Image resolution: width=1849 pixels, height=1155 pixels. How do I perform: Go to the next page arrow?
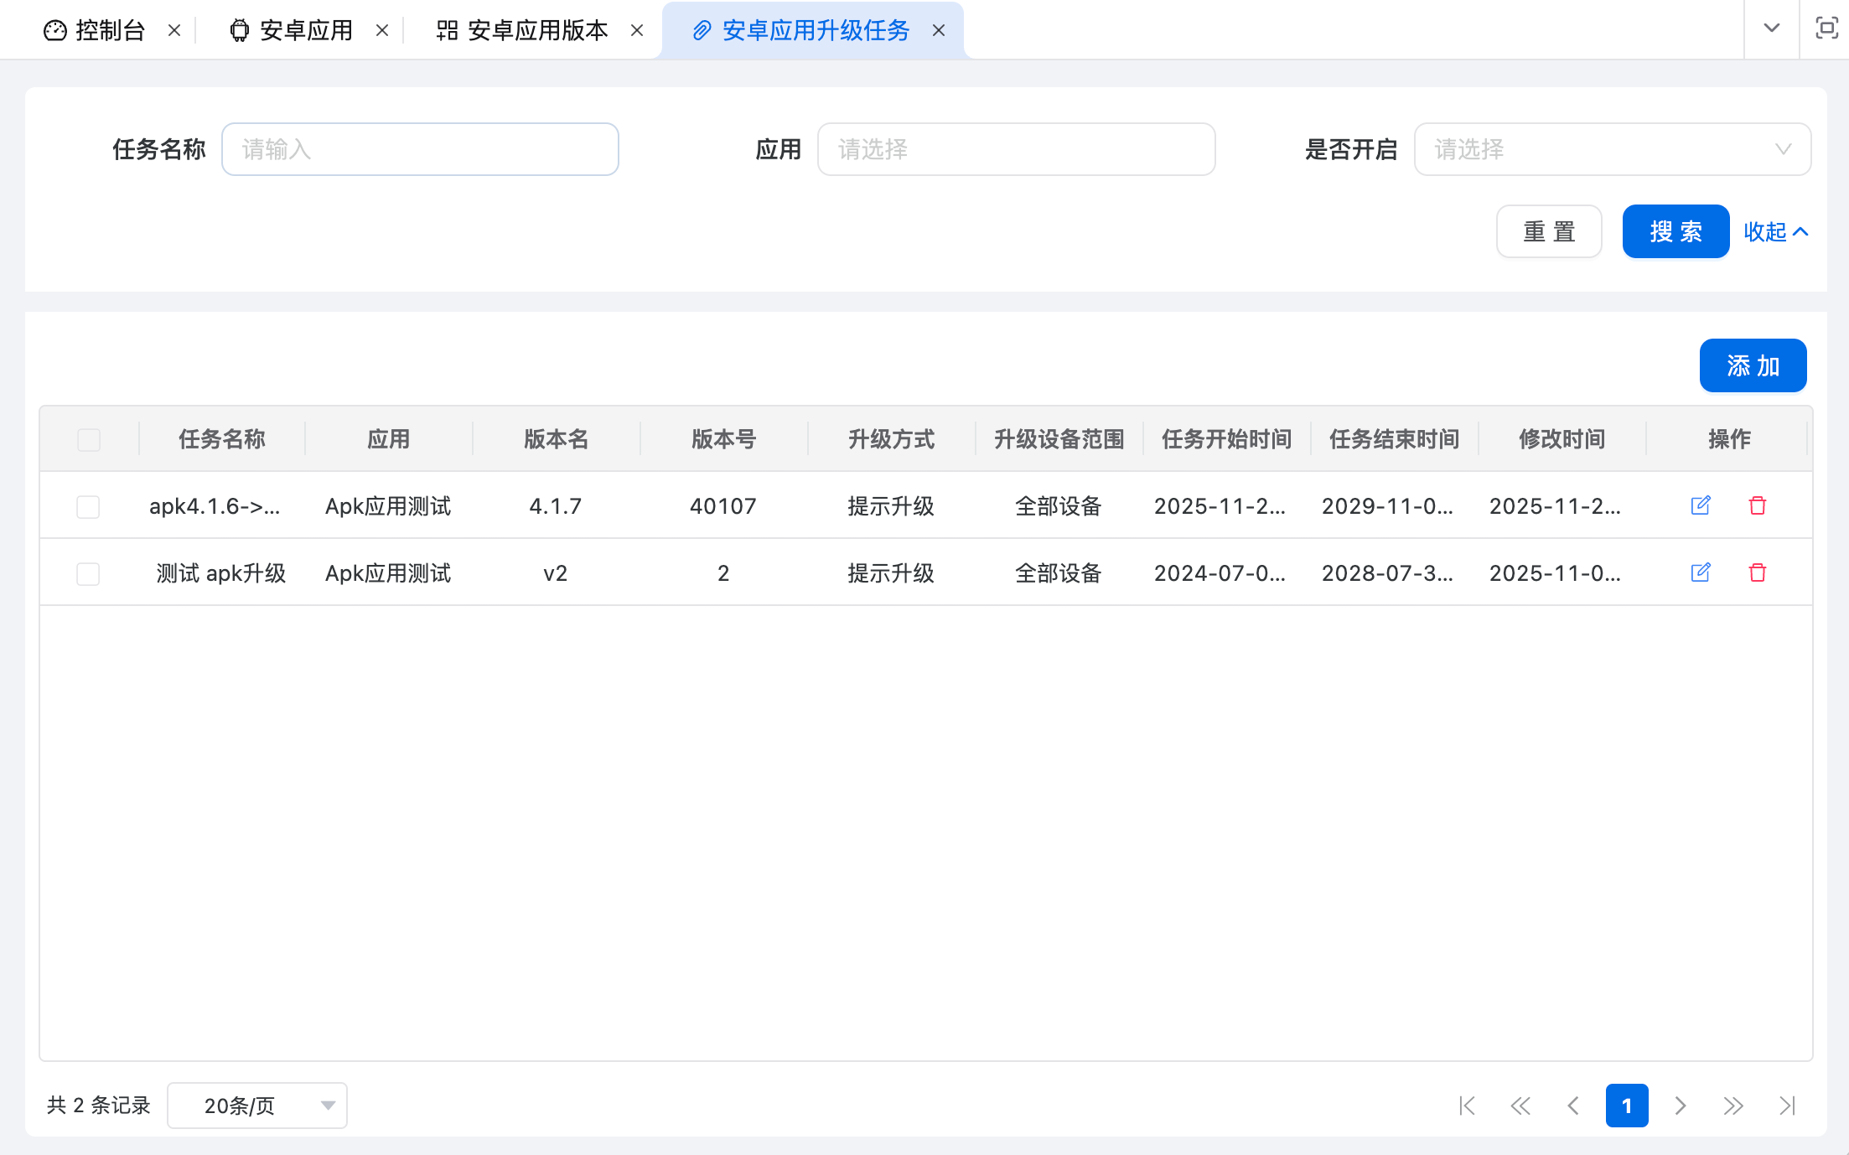click(1680, 1106)
